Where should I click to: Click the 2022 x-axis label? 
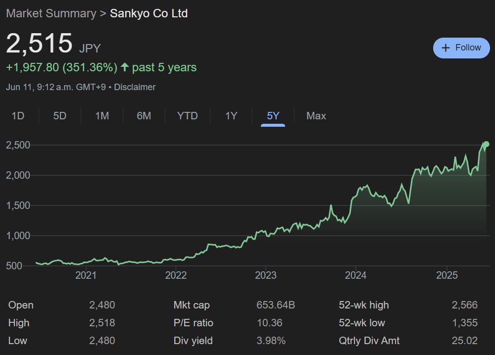tap(176, 275)
